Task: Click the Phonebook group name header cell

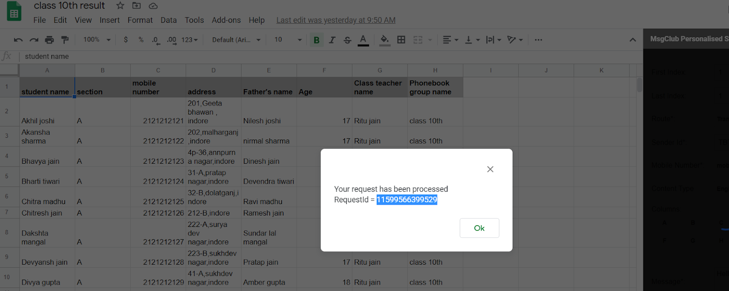Action: click(x=435, y=87)
